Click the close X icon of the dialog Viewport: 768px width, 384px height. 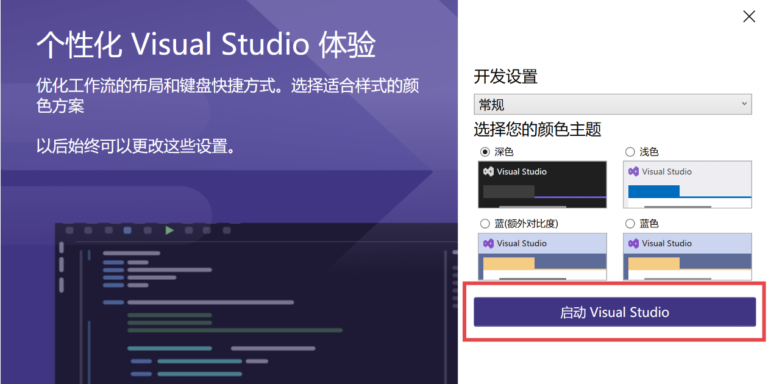click(749, 16)
